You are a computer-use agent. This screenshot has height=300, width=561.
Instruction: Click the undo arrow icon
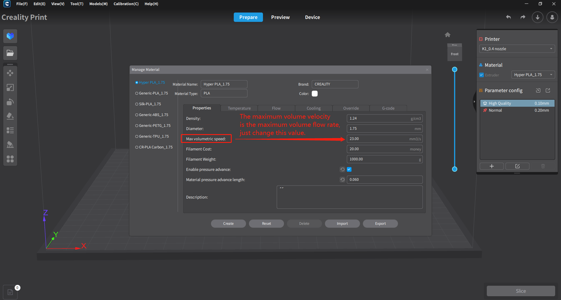pos(508,17)
